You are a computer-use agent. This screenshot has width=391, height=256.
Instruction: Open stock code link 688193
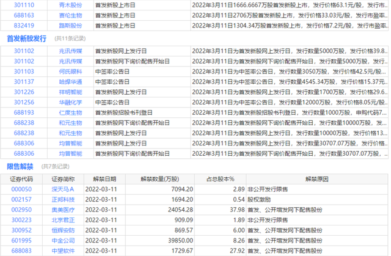pyautogui.click(x=24, y=112)
